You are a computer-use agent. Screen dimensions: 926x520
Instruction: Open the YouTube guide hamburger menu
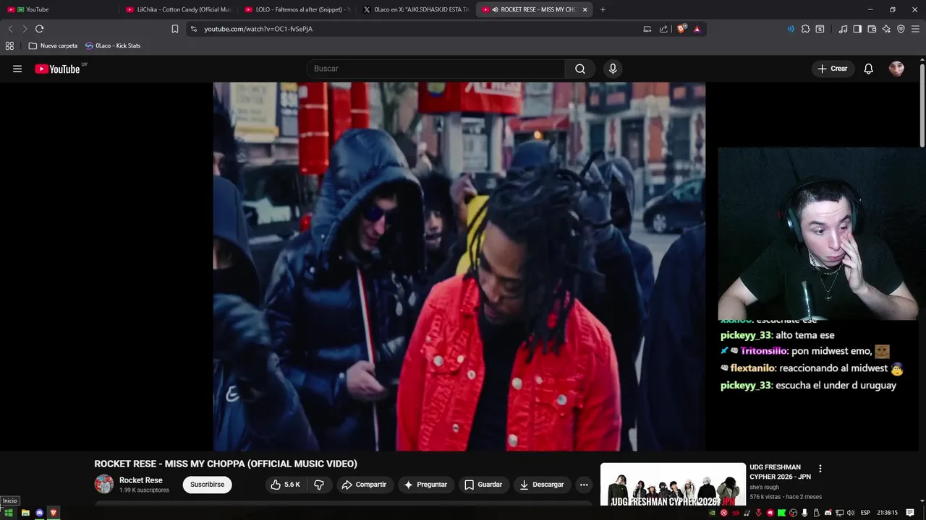tap(17, 69)
